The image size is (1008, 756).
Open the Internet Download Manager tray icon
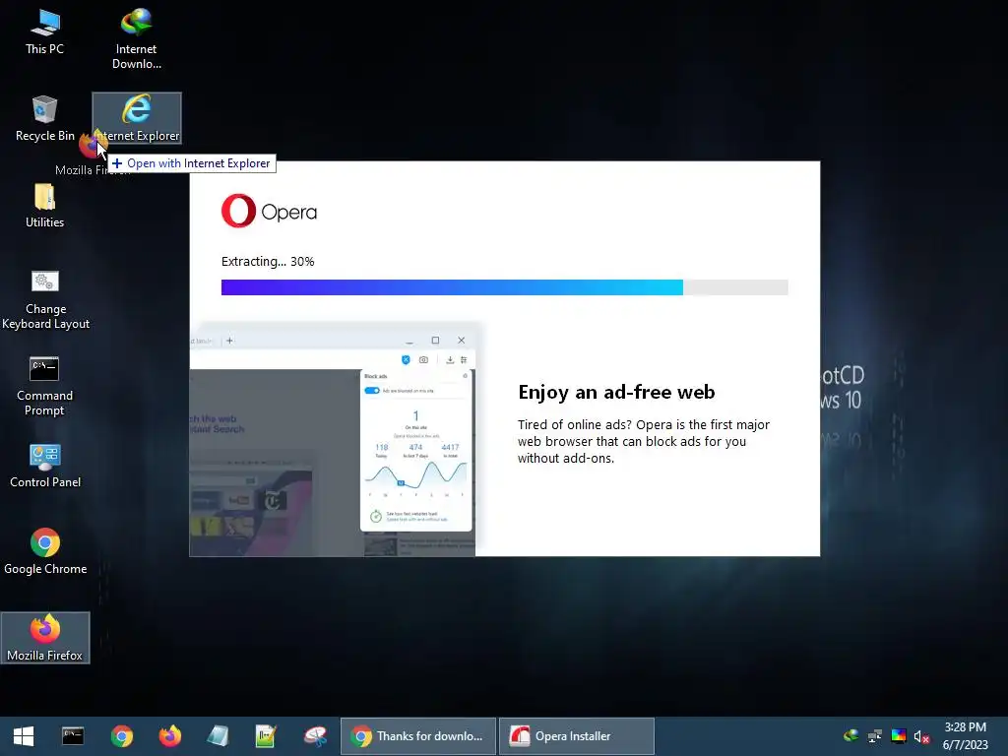click(851, 735)
